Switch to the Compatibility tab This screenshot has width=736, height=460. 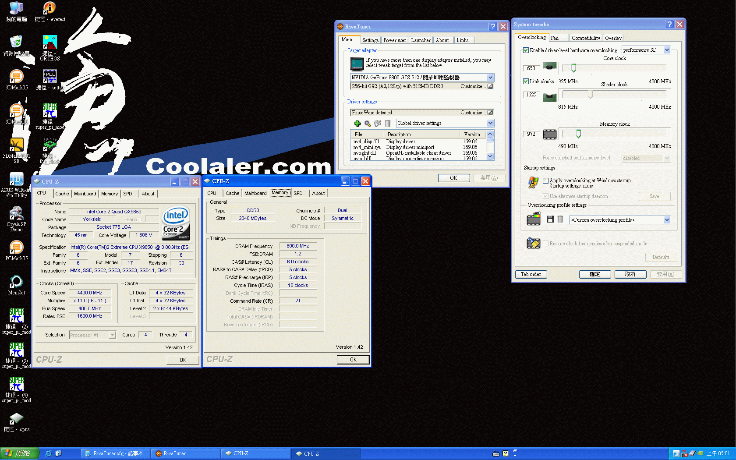click(x=586, y=38)
